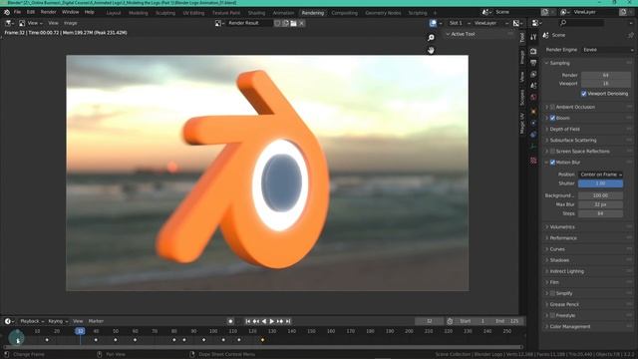Open image folder icon beside Render Result
The height and width of the screenshot is (359, 638).
click(x=293, y=23)
